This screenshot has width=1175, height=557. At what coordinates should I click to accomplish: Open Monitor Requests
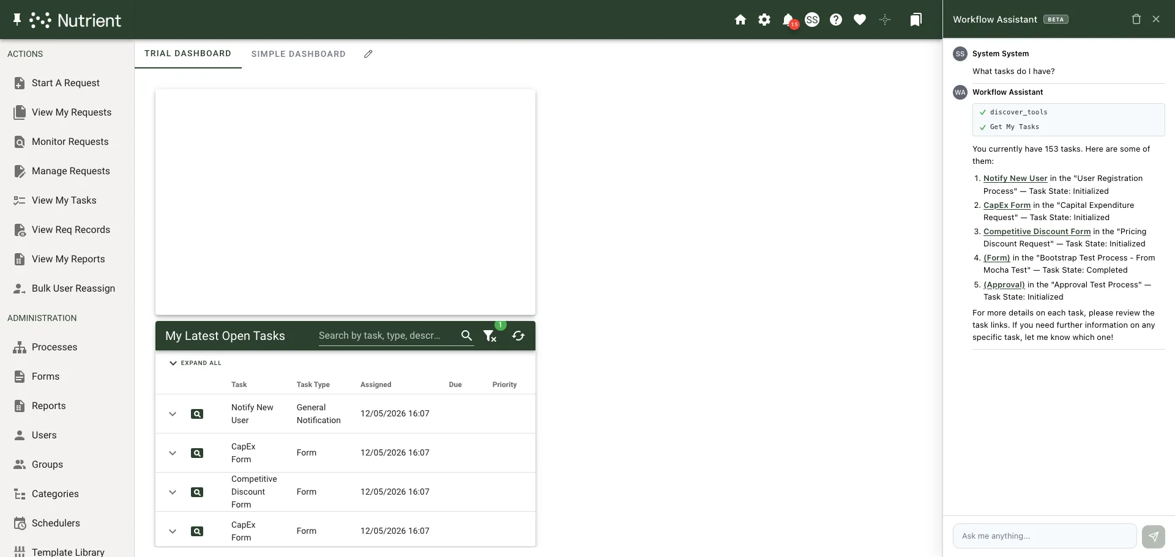(x=67, y=142)
